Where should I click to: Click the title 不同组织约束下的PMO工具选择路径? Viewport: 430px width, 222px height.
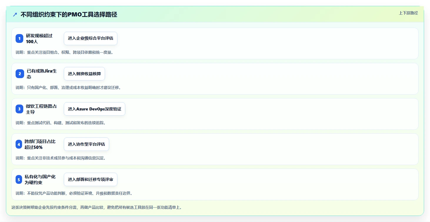69,14
